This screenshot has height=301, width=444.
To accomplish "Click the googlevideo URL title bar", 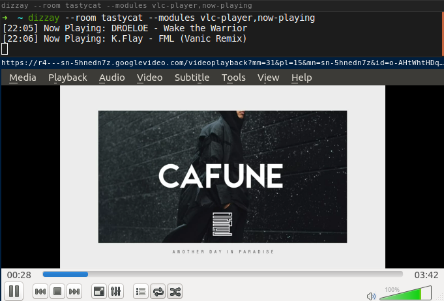I will [x=222, y=63].
